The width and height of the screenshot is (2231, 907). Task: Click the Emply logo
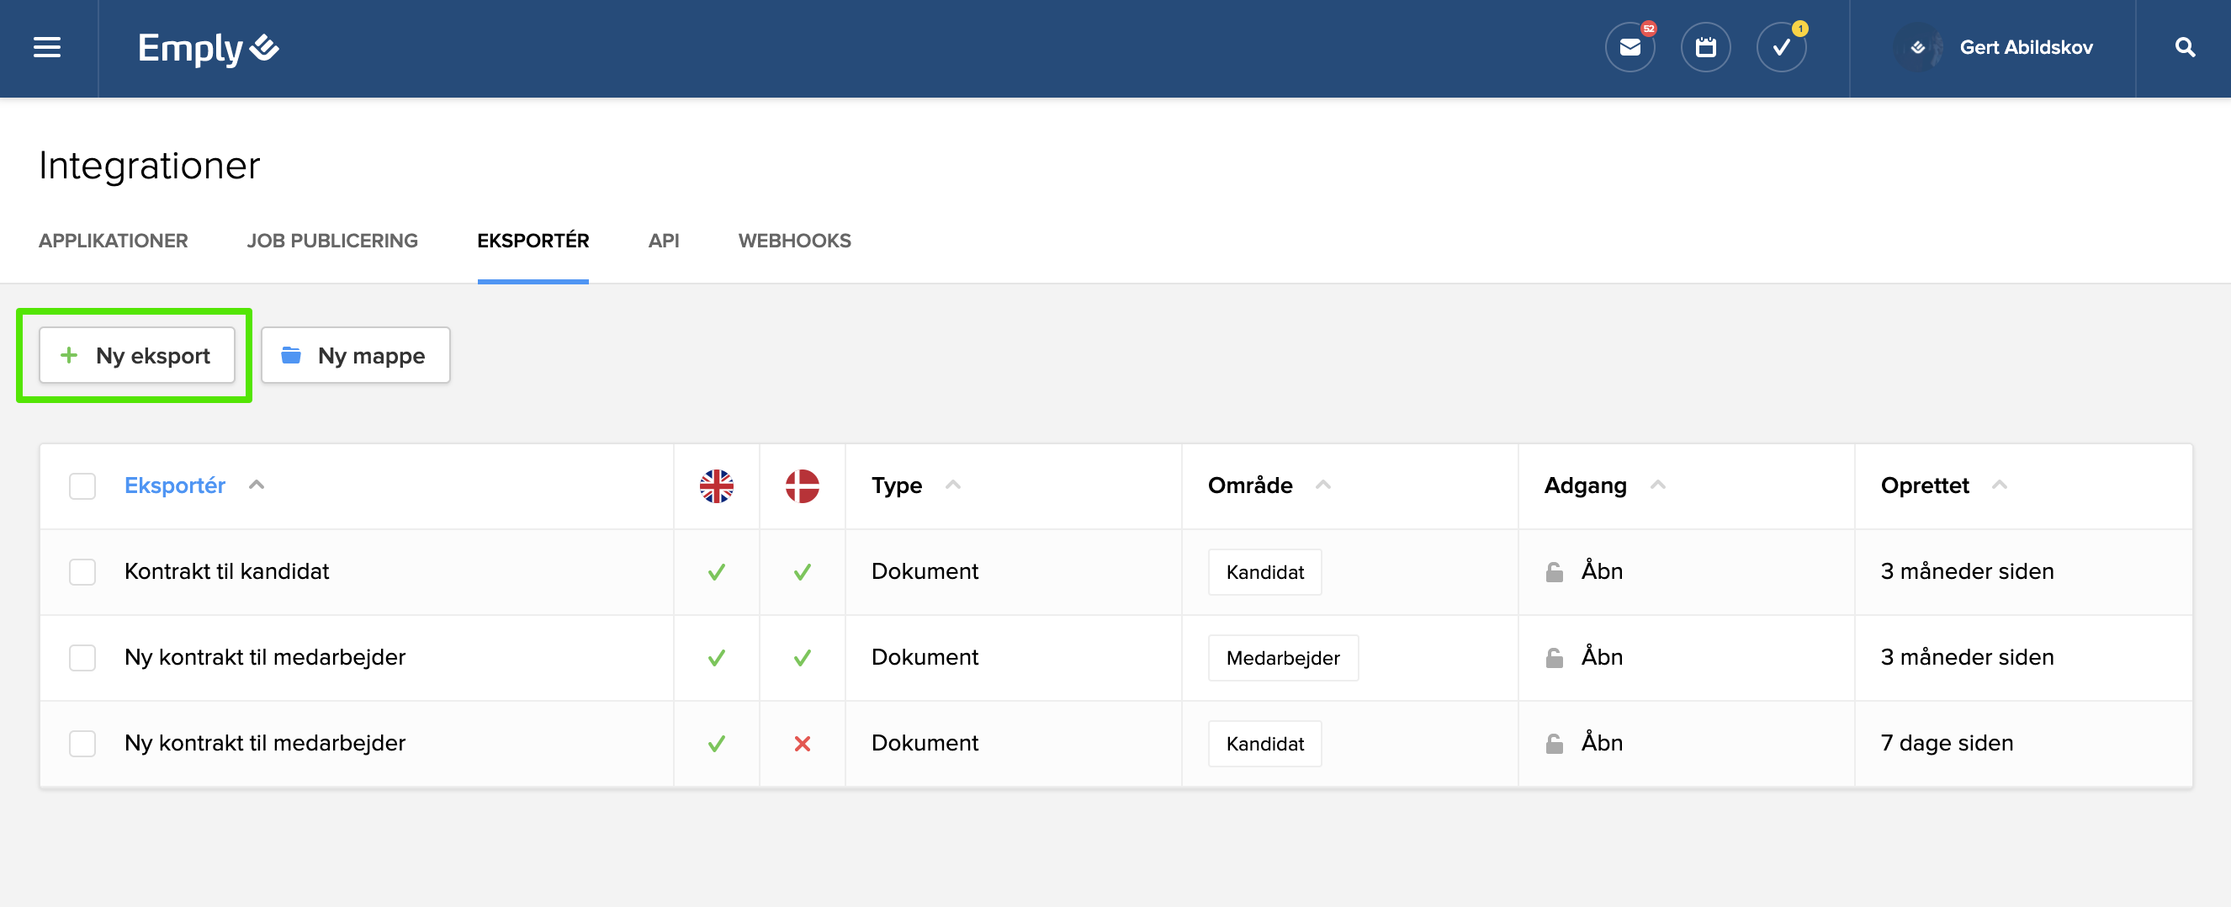pos(208,48)
